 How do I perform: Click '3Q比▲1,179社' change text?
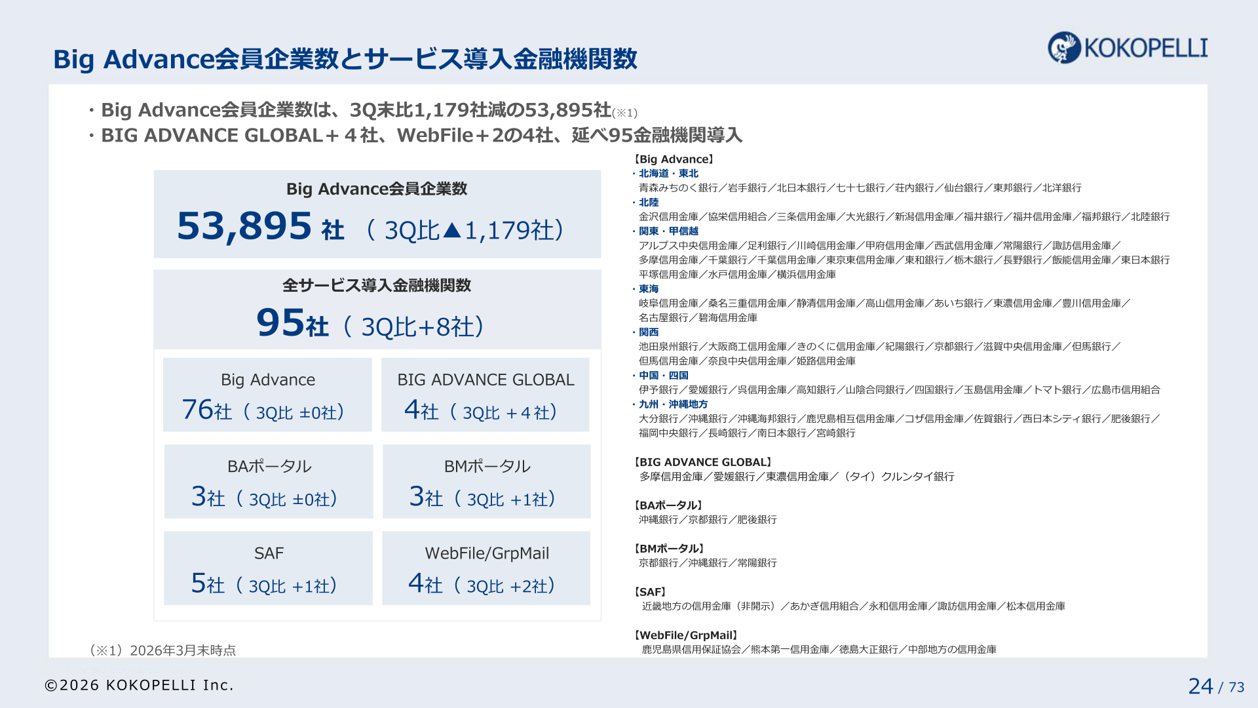pyautogui.click(x=466, y=230)
